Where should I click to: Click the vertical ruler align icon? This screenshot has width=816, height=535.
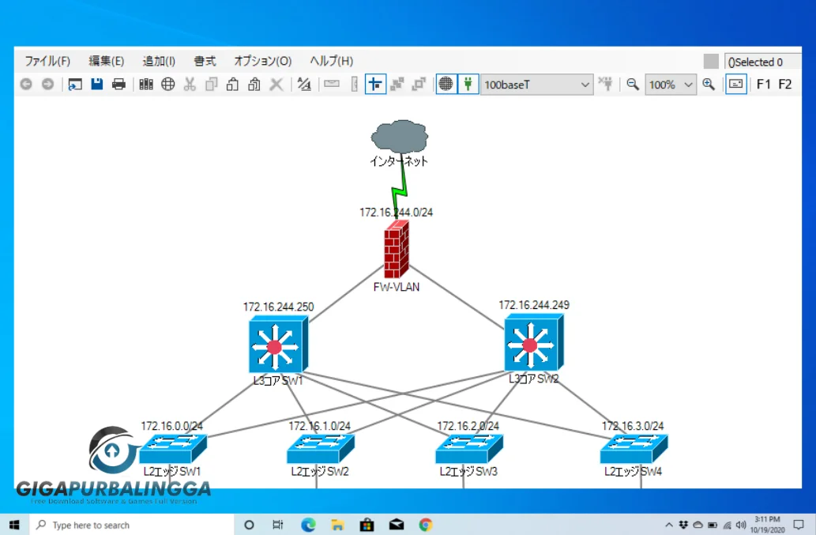coord(355,84)
